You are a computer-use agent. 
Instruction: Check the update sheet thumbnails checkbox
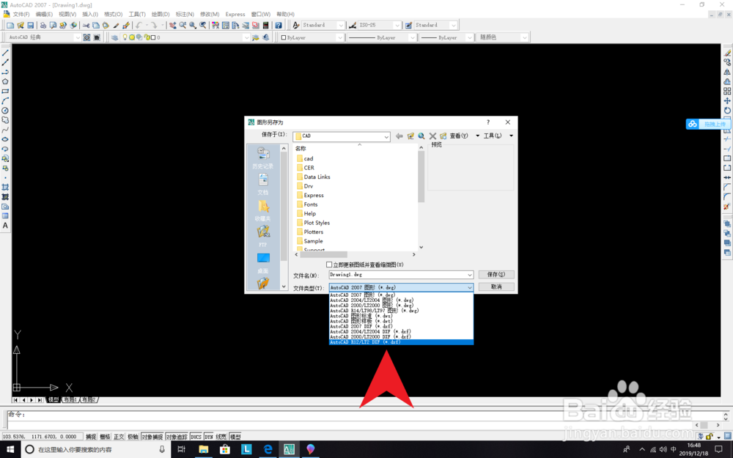point(329,265)
